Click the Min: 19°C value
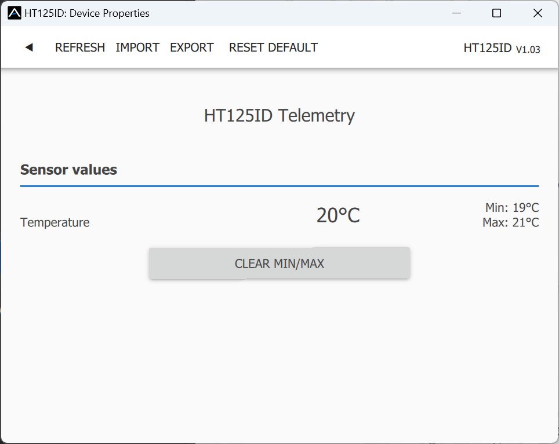 [x=511, y=207]
